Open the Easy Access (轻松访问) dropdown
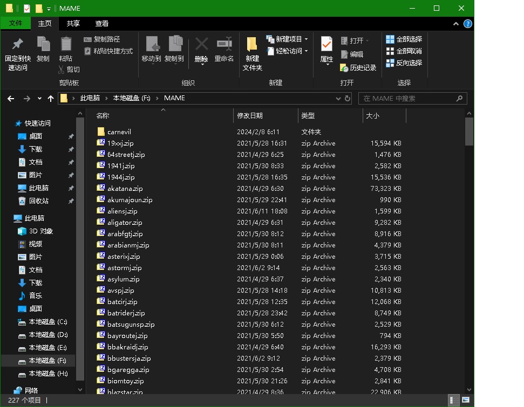524x407 pixels. click(x=287, y=51)
